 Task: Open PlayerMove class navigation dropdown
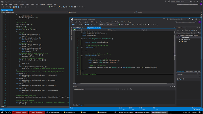[124, 30]
